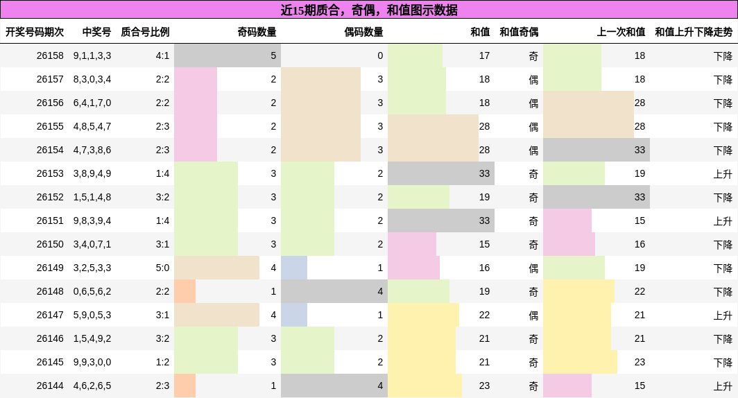Click the 和值奇偶 column header

(519, 32)
